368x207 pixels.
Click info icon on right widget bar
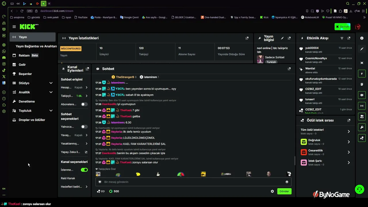pyautogui.click(x=362, y=38)
